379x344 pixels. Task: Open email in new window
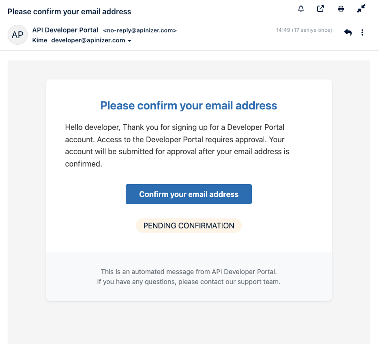(x=320, y=9)
